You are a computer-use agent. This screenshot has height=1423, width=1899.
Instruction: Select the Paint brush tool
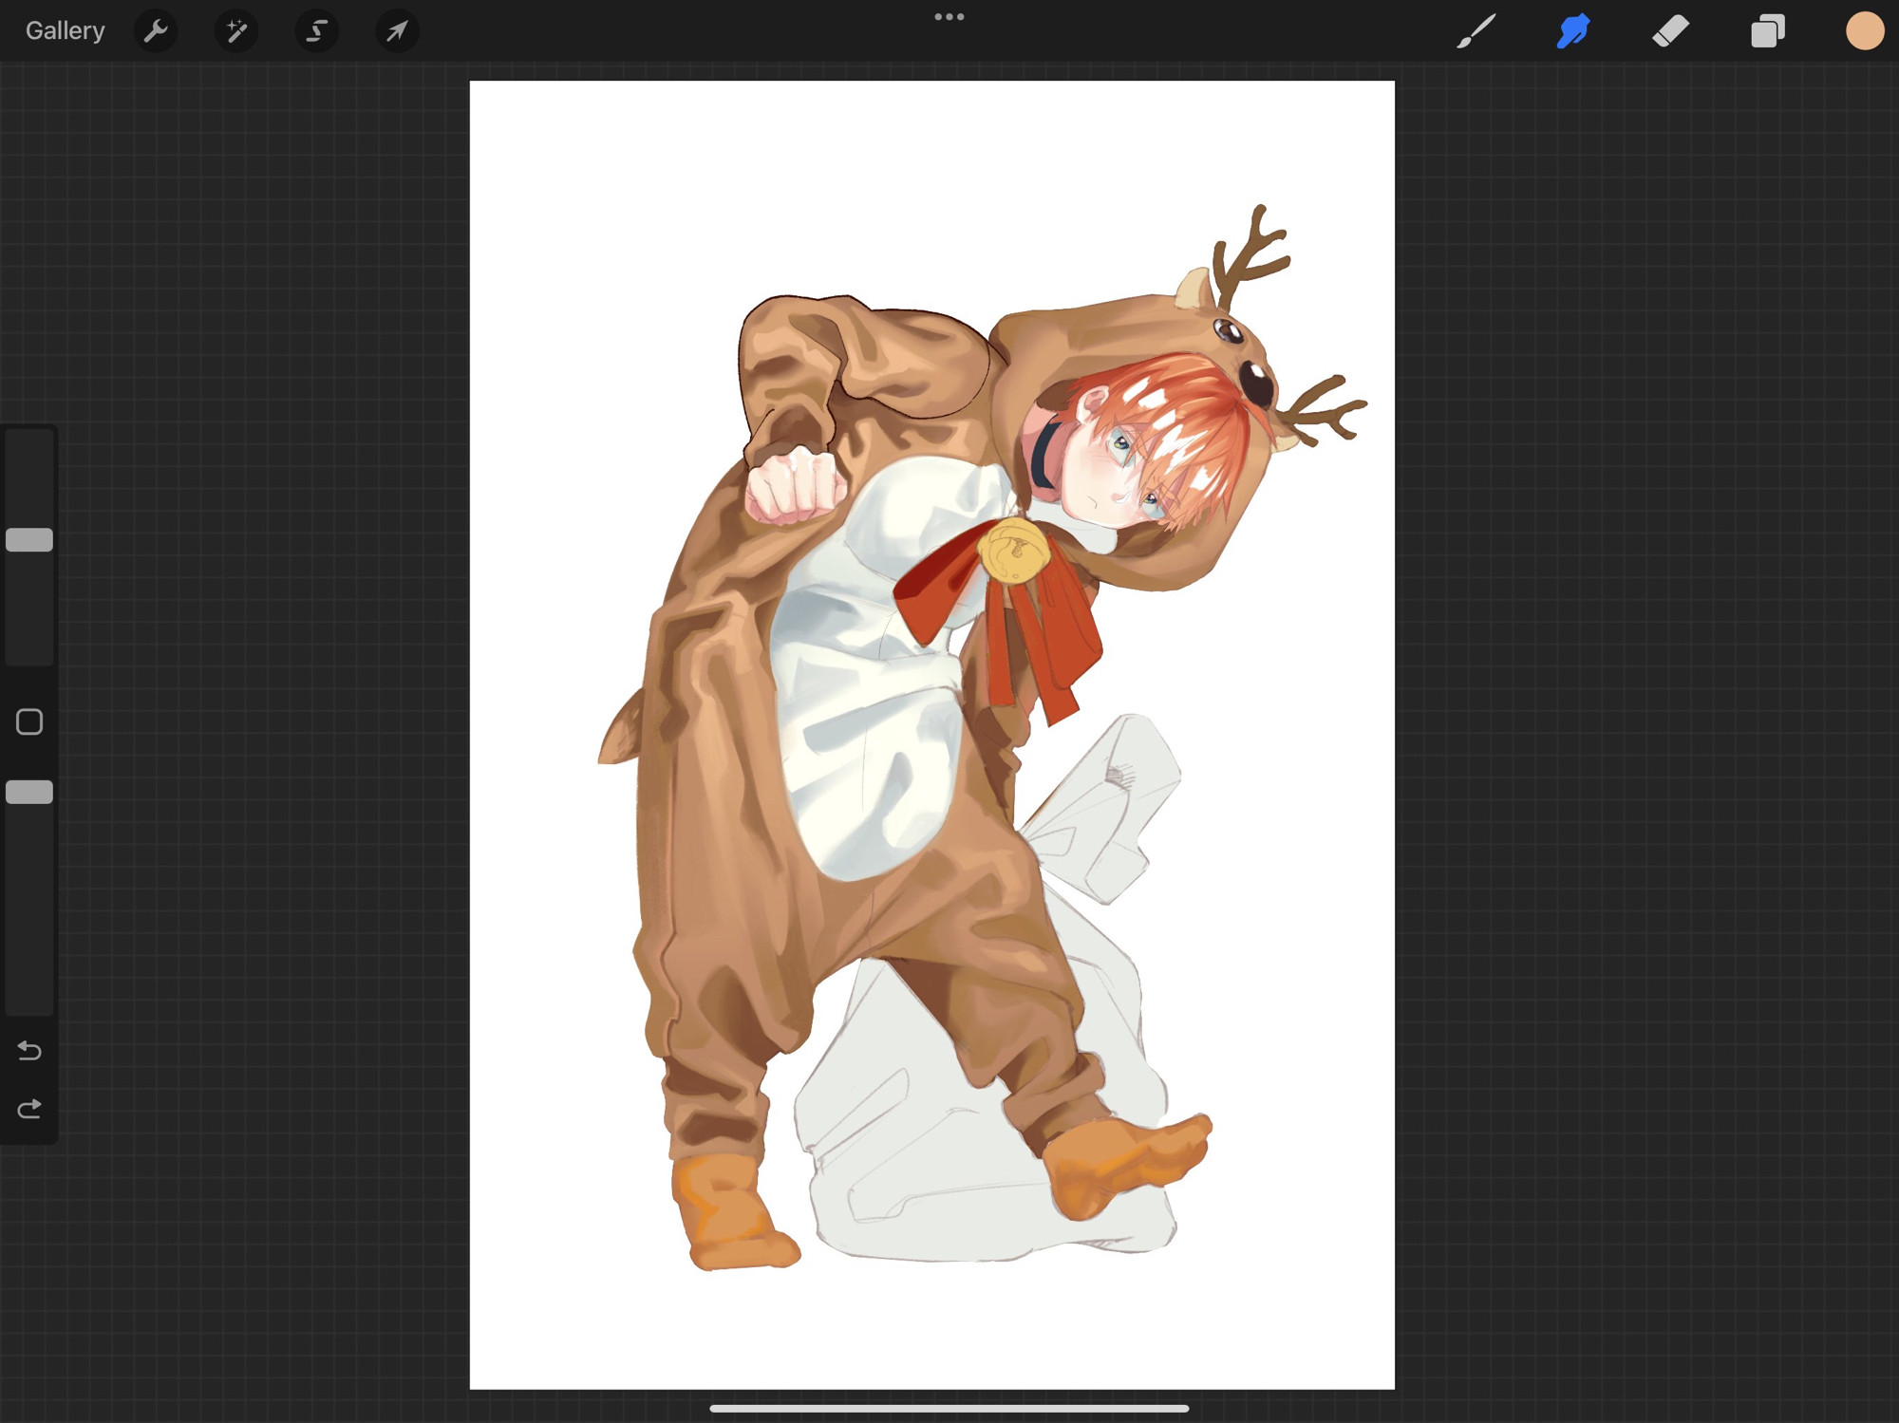(1476, 30)
